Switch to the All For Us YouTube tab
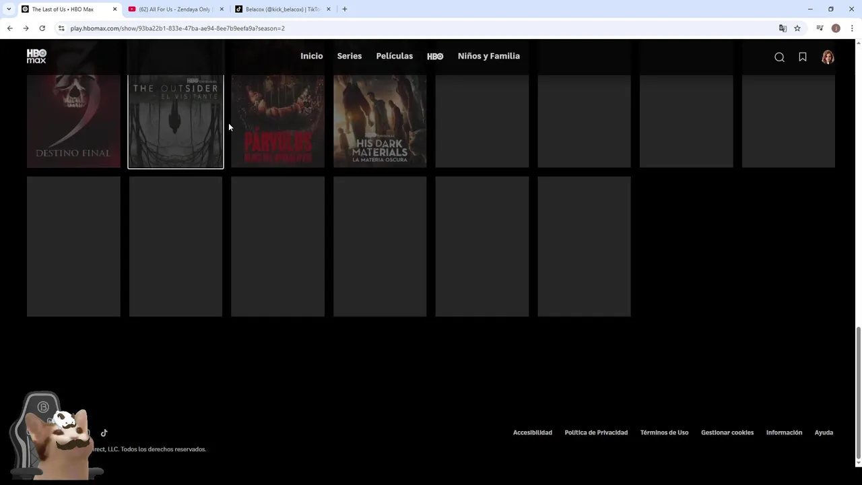862x485 pixels. point(175,9)
